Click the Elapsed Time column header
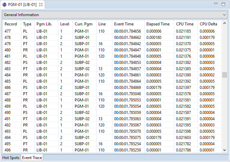Viewport: 230px width, 162px height. click(158, 24)
